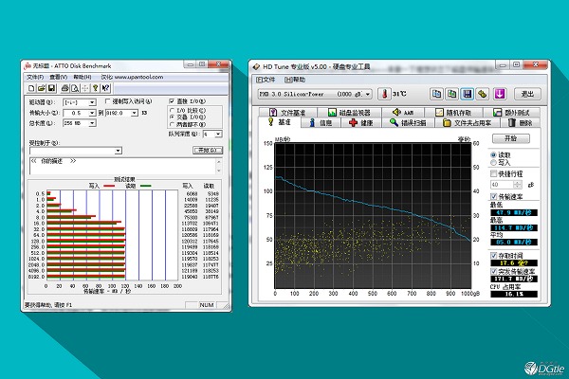
Task: Toggle the 传输速率 transfer rate checkbox
Action: pos(493,196)
